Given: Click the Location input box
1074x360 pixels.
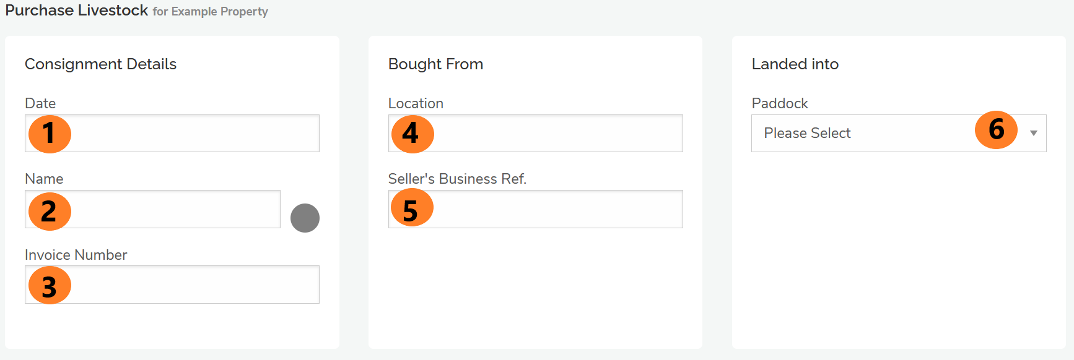Looking at the screenshot, I should [557, 134].
